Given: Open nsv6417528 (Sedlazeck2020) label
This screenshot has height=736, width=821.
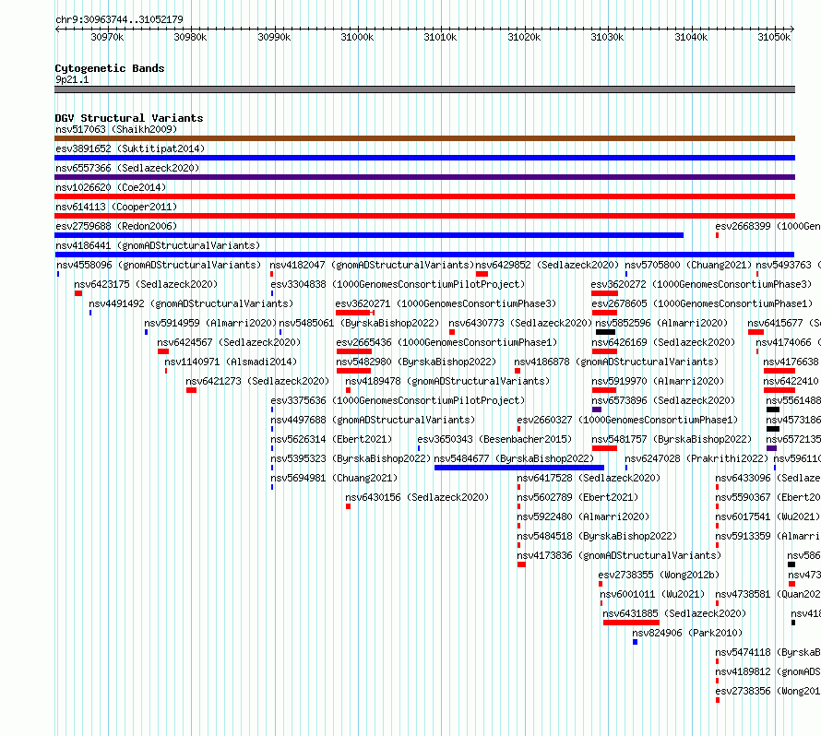Looking at the screenshot, I should coord(589,478).
